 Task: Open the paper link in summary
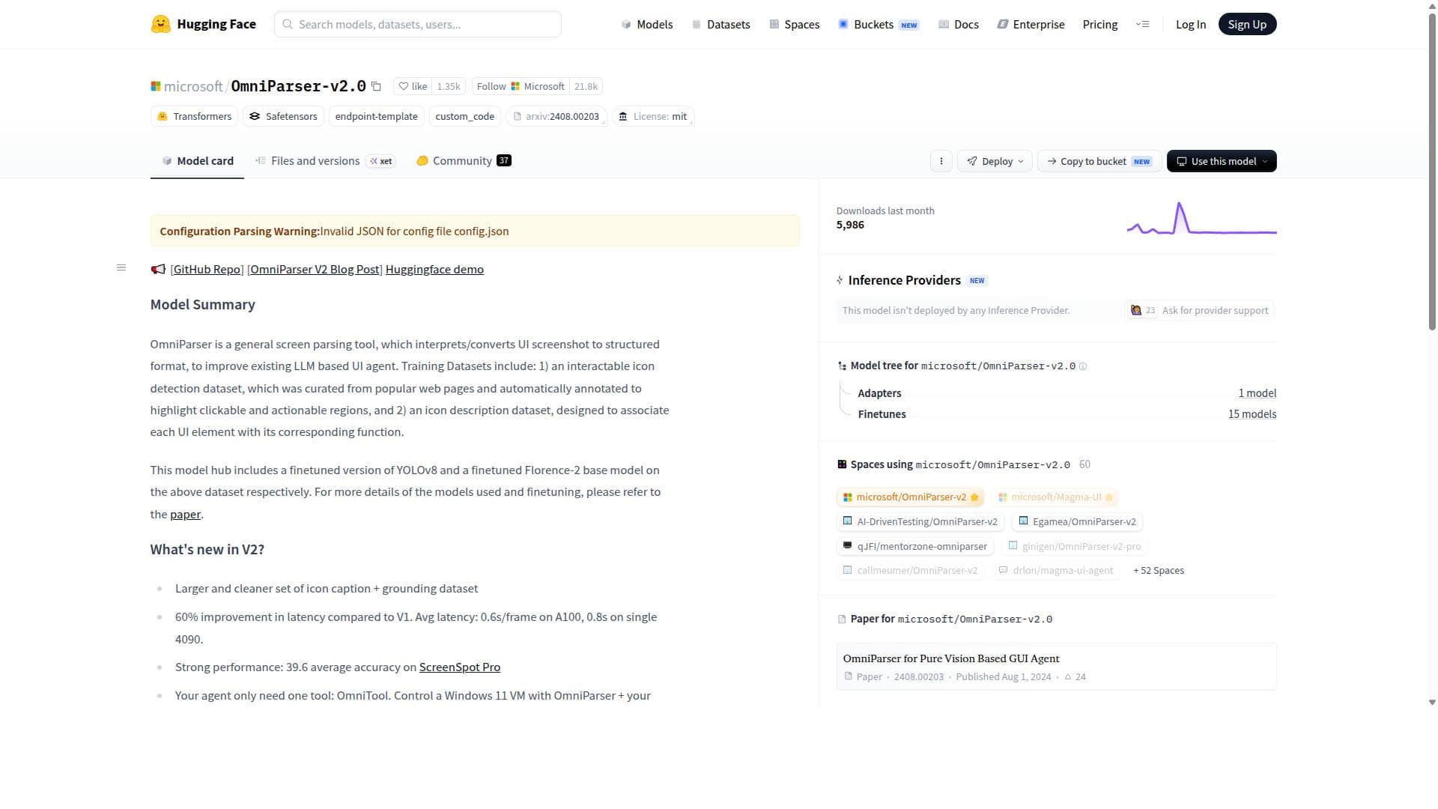[x=185, y=515]
